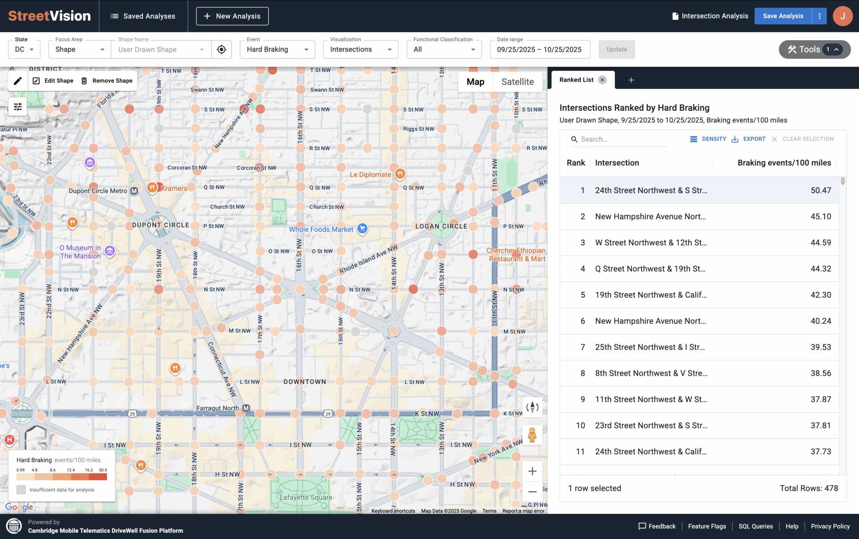859x539 pixels.
Task: Click the map compass rotation control
Action: tap(532, 407)
